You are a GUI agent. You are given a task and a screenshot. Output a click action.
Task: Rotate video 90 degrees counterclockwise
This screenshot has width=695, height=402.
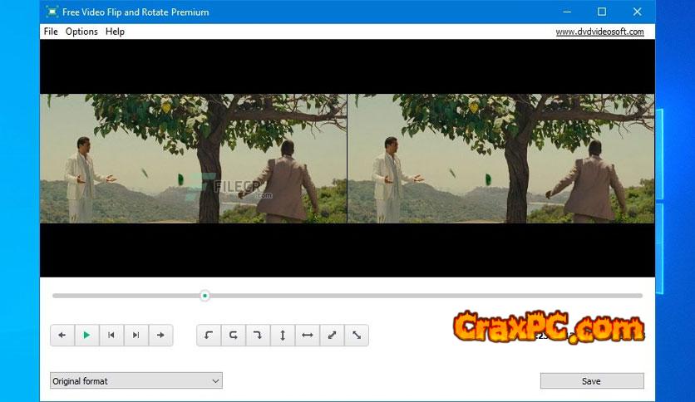(x=209, y=336)
